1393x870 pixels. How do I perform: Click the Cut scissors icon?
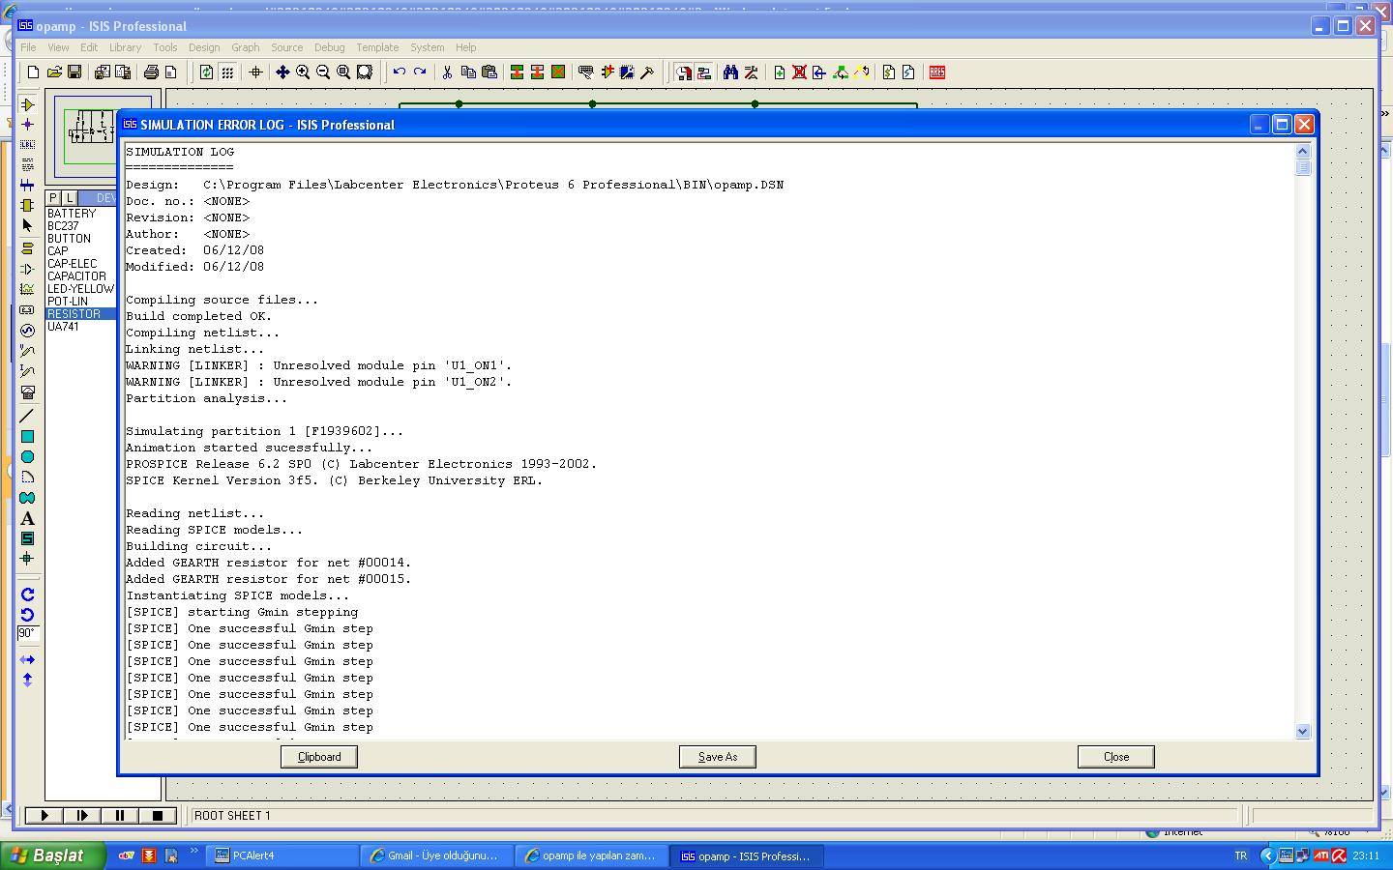pos(447,72)
